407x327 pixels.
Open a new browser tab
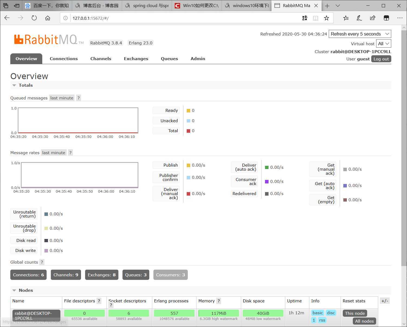point(327,6)
